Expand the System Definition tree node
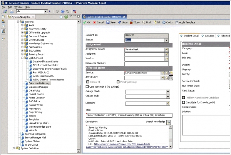The image size is (231, 155). tap(14, 148)
